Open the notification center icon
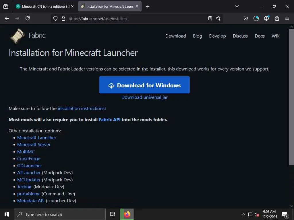The width and height of the screenshot is (294, 220). [x=285, y=214]
